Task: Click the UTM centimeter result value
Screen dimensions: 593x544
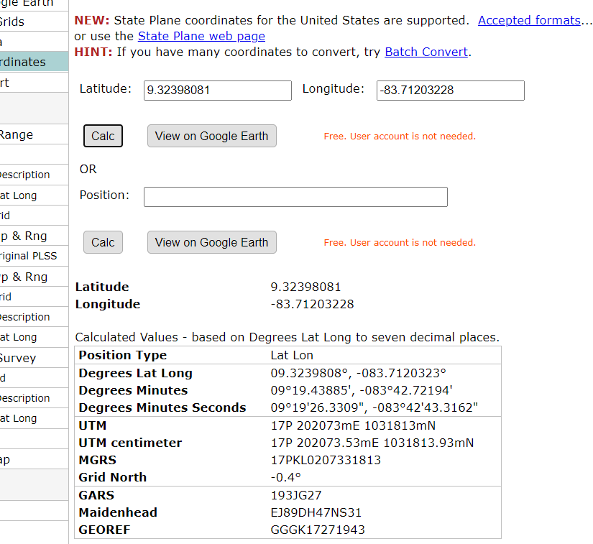Action: [372, 443]
